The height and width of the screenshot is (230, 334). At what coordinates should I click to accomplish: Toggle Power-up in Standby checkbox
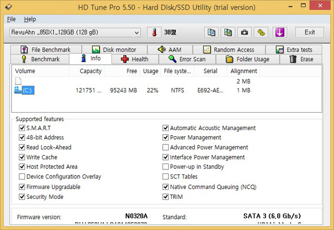165,167
